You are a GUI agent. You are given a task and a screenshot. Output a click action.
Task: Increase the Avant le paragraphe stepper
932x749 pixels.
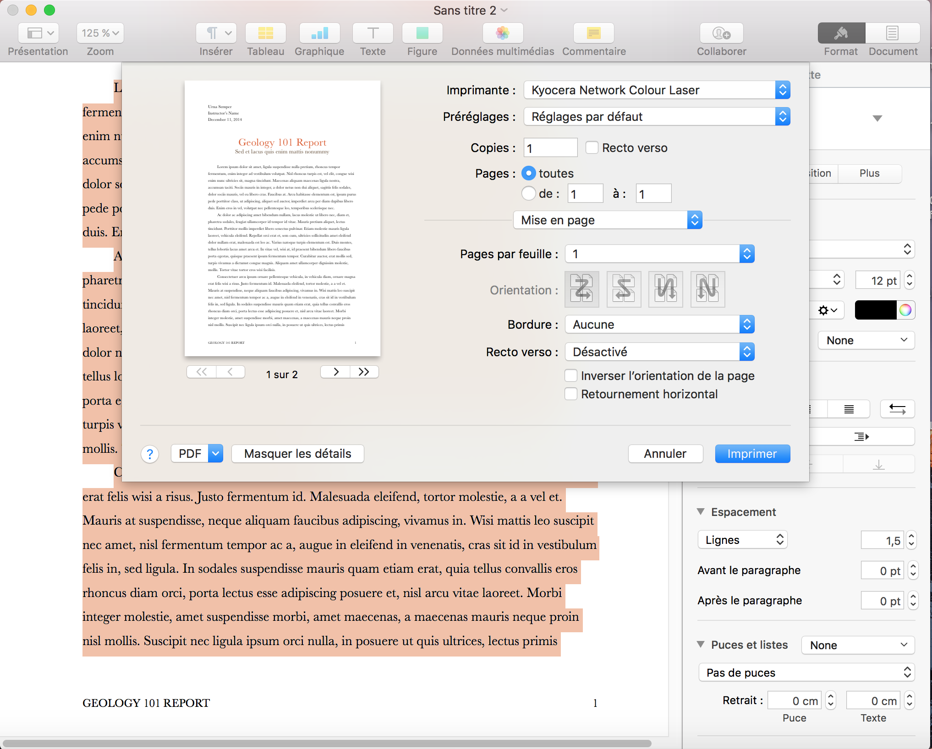click(913, 565)
